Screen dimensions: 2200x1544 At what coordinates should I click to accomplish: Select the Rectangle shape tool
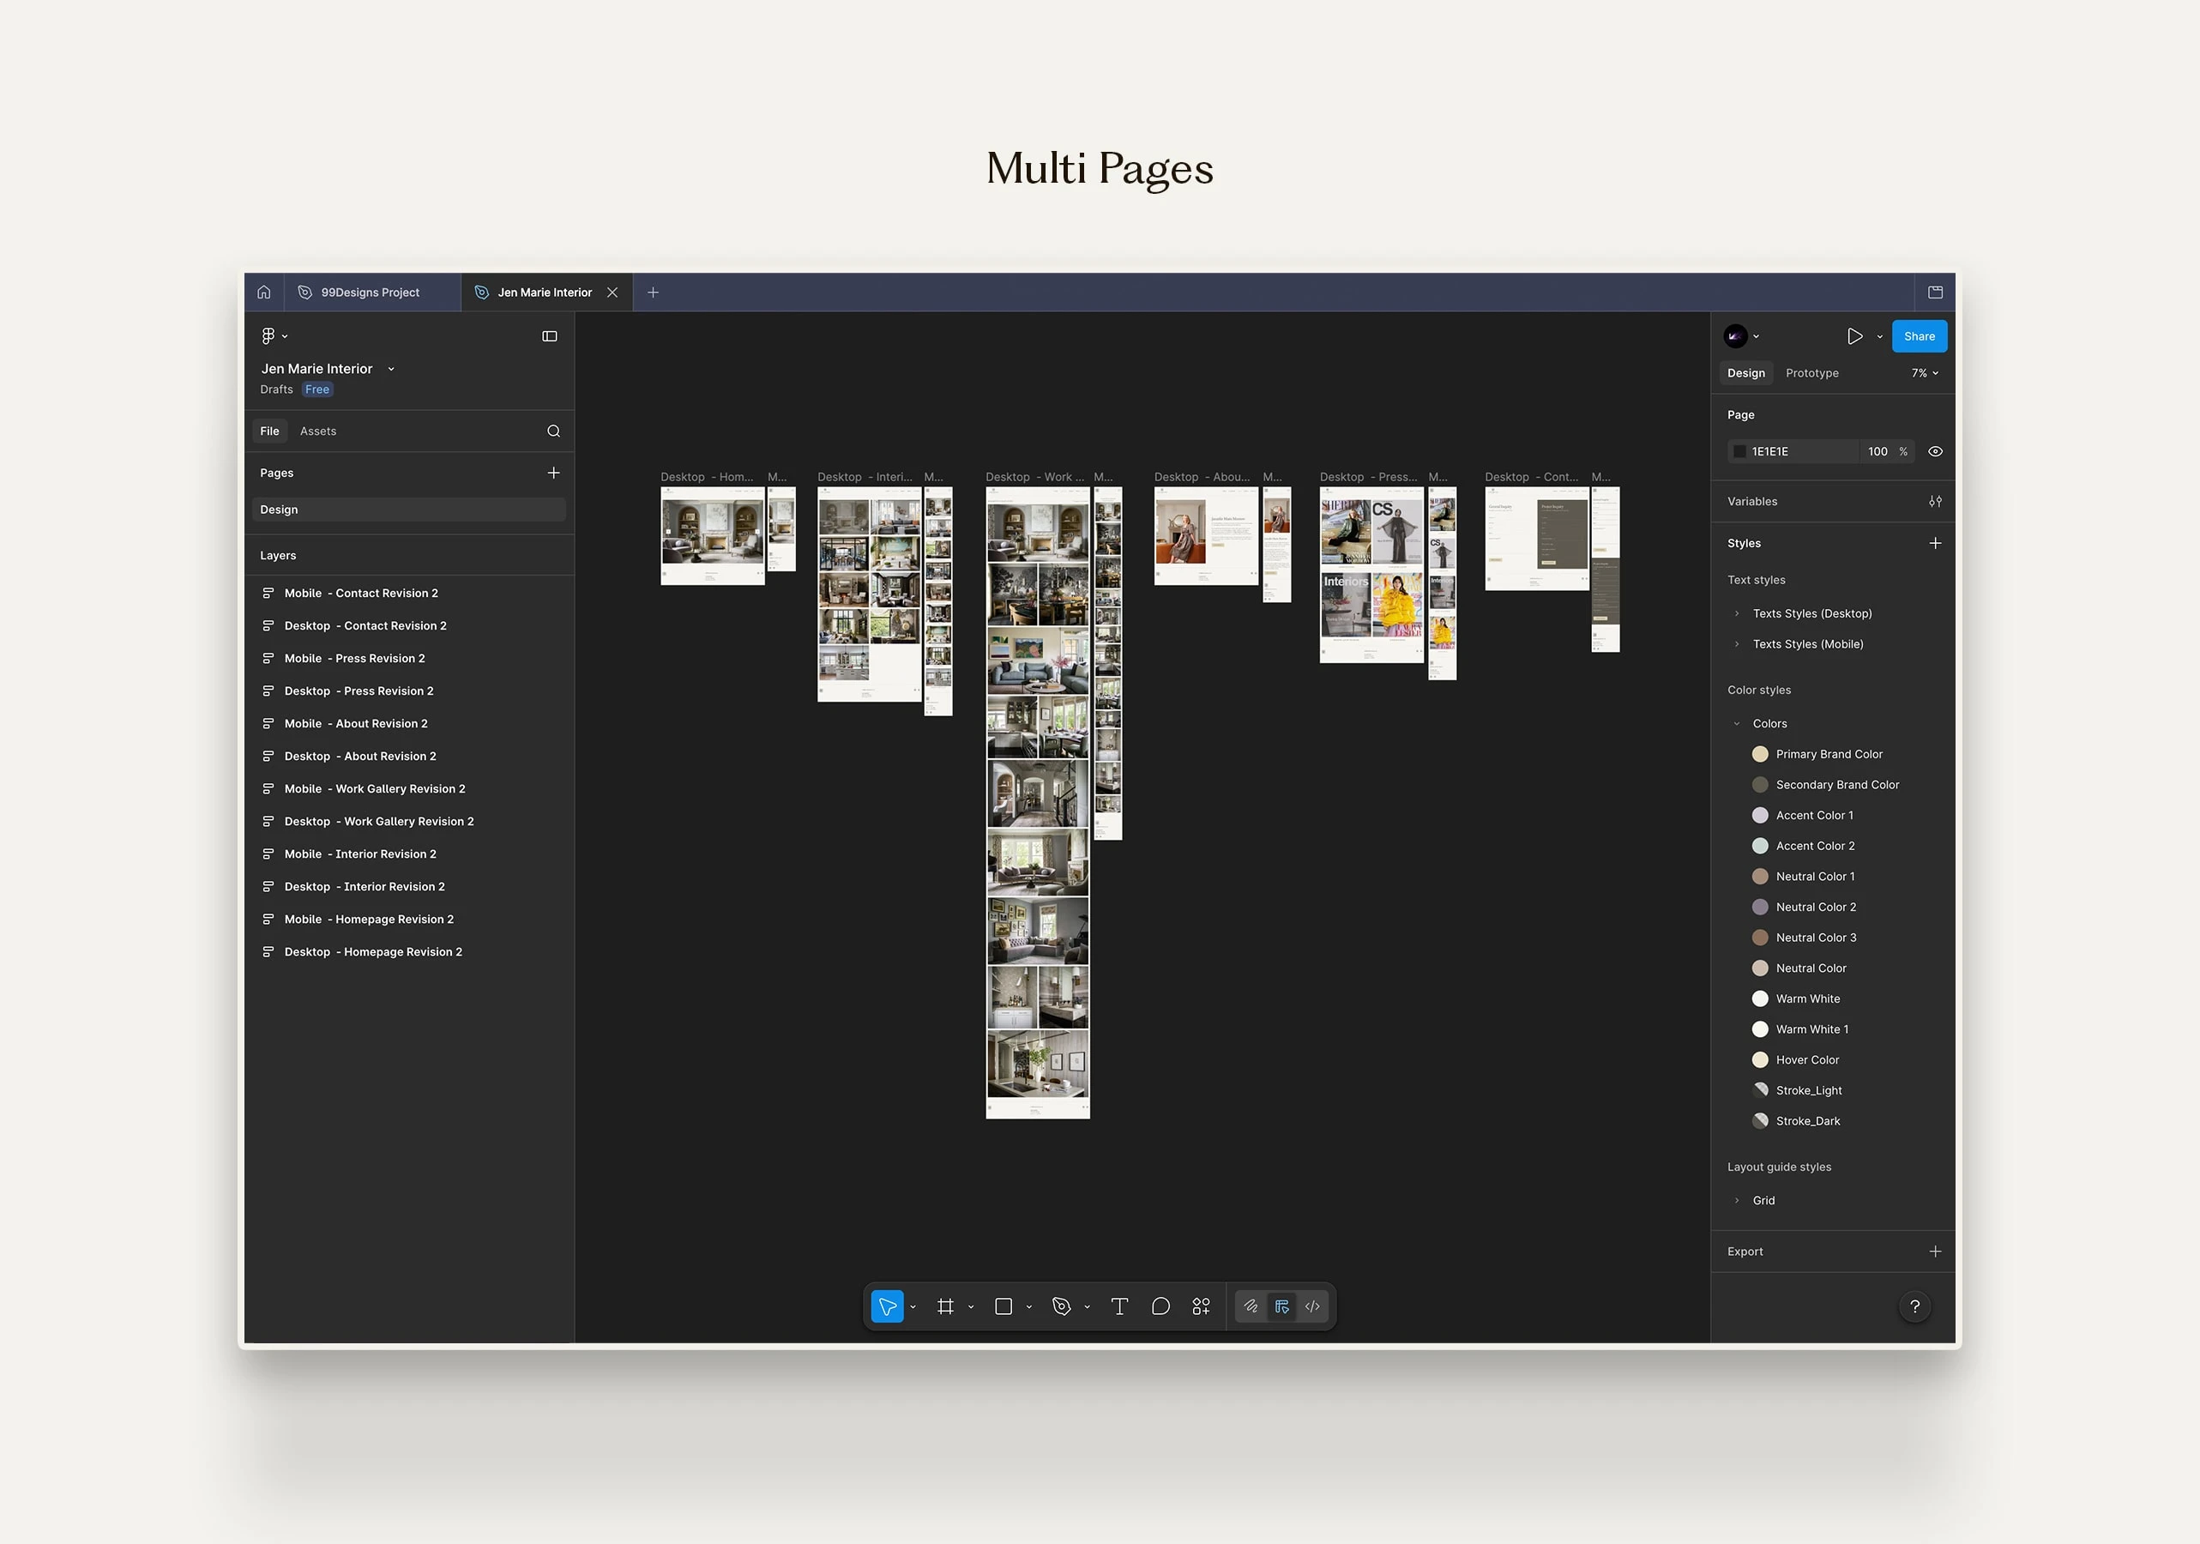(x=1004, y=1306)
